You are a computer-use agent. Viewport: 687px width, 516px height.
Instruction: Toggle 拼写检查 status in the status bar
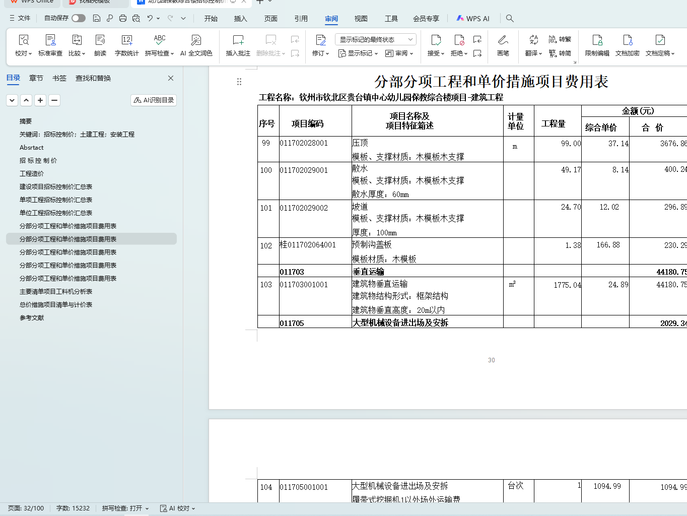point(125,508)
